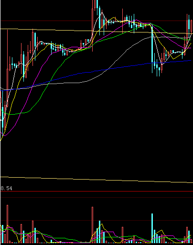Select the green moving average at its lowest trough
This screenshot has height=245, width=193.
pos(11,114)
